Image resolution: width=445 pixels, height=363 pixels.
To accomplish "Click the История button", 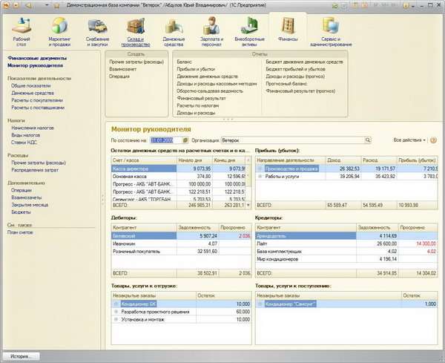I will coord(21,356).
